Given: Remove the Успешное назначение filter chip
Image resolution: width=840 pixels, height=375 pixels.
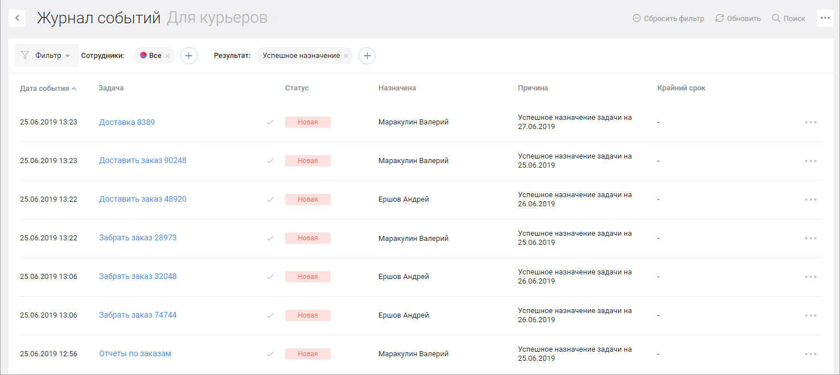Looking at the screenshot, I should (345, 56).
